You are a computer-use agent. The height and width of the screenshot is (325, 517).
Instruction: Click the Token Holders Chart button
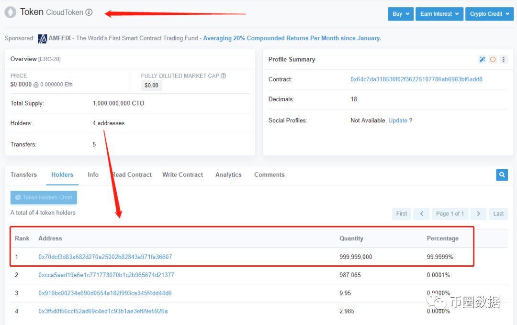click(x=44, y=197)
